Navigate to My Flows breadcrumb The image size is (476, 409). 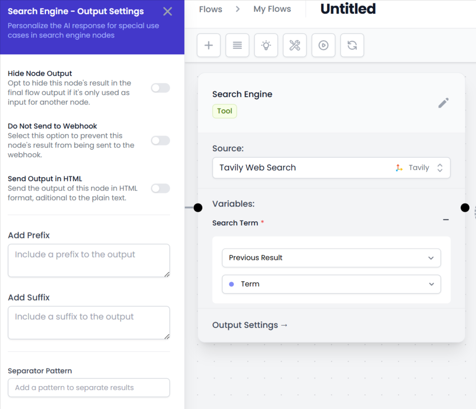tap(272, 9)
